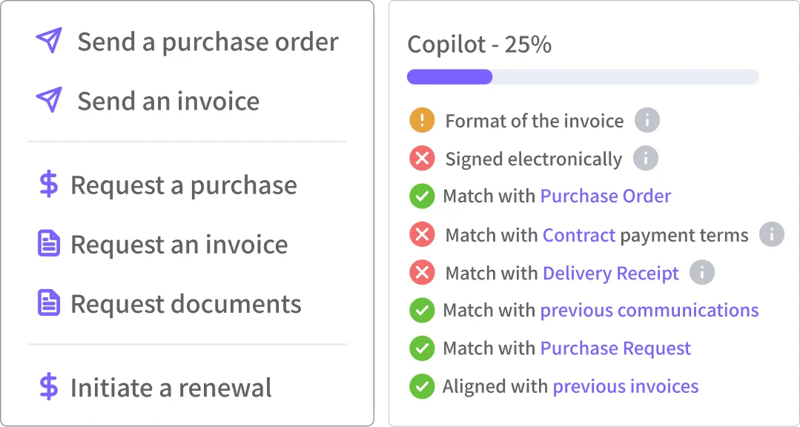Click the Copilot 25% progress bar
This screenshot has width=800, height=427.
point(582,76)
